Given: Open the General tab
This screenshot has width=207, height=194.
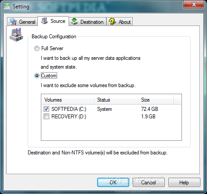Looking at the screenshot, I should click(x=22, y=22).
